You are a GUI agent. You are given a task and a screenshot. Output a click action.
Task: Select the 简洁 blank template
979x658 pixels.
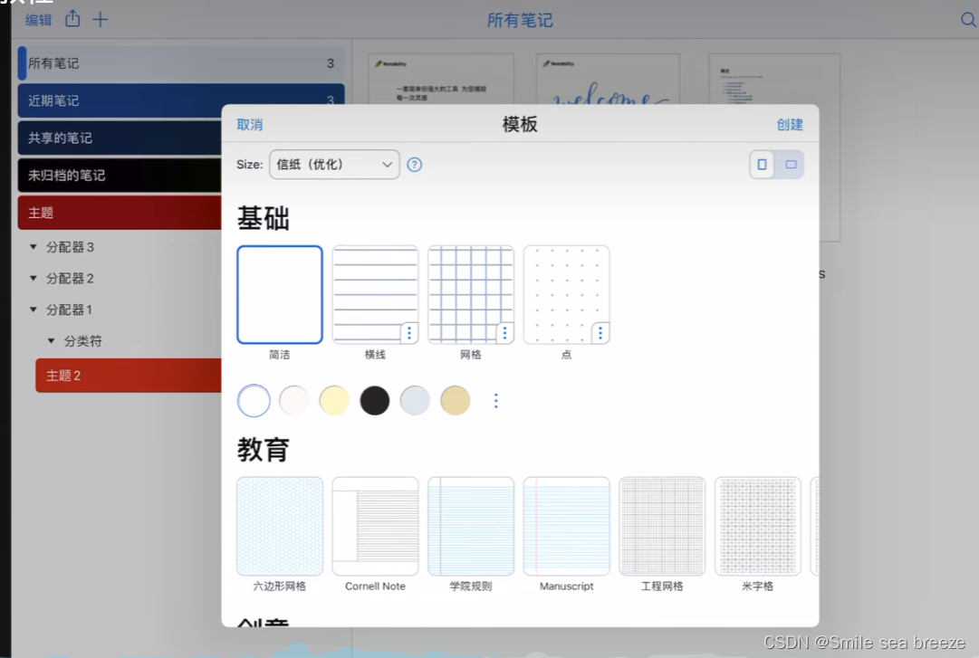point(280,294)
